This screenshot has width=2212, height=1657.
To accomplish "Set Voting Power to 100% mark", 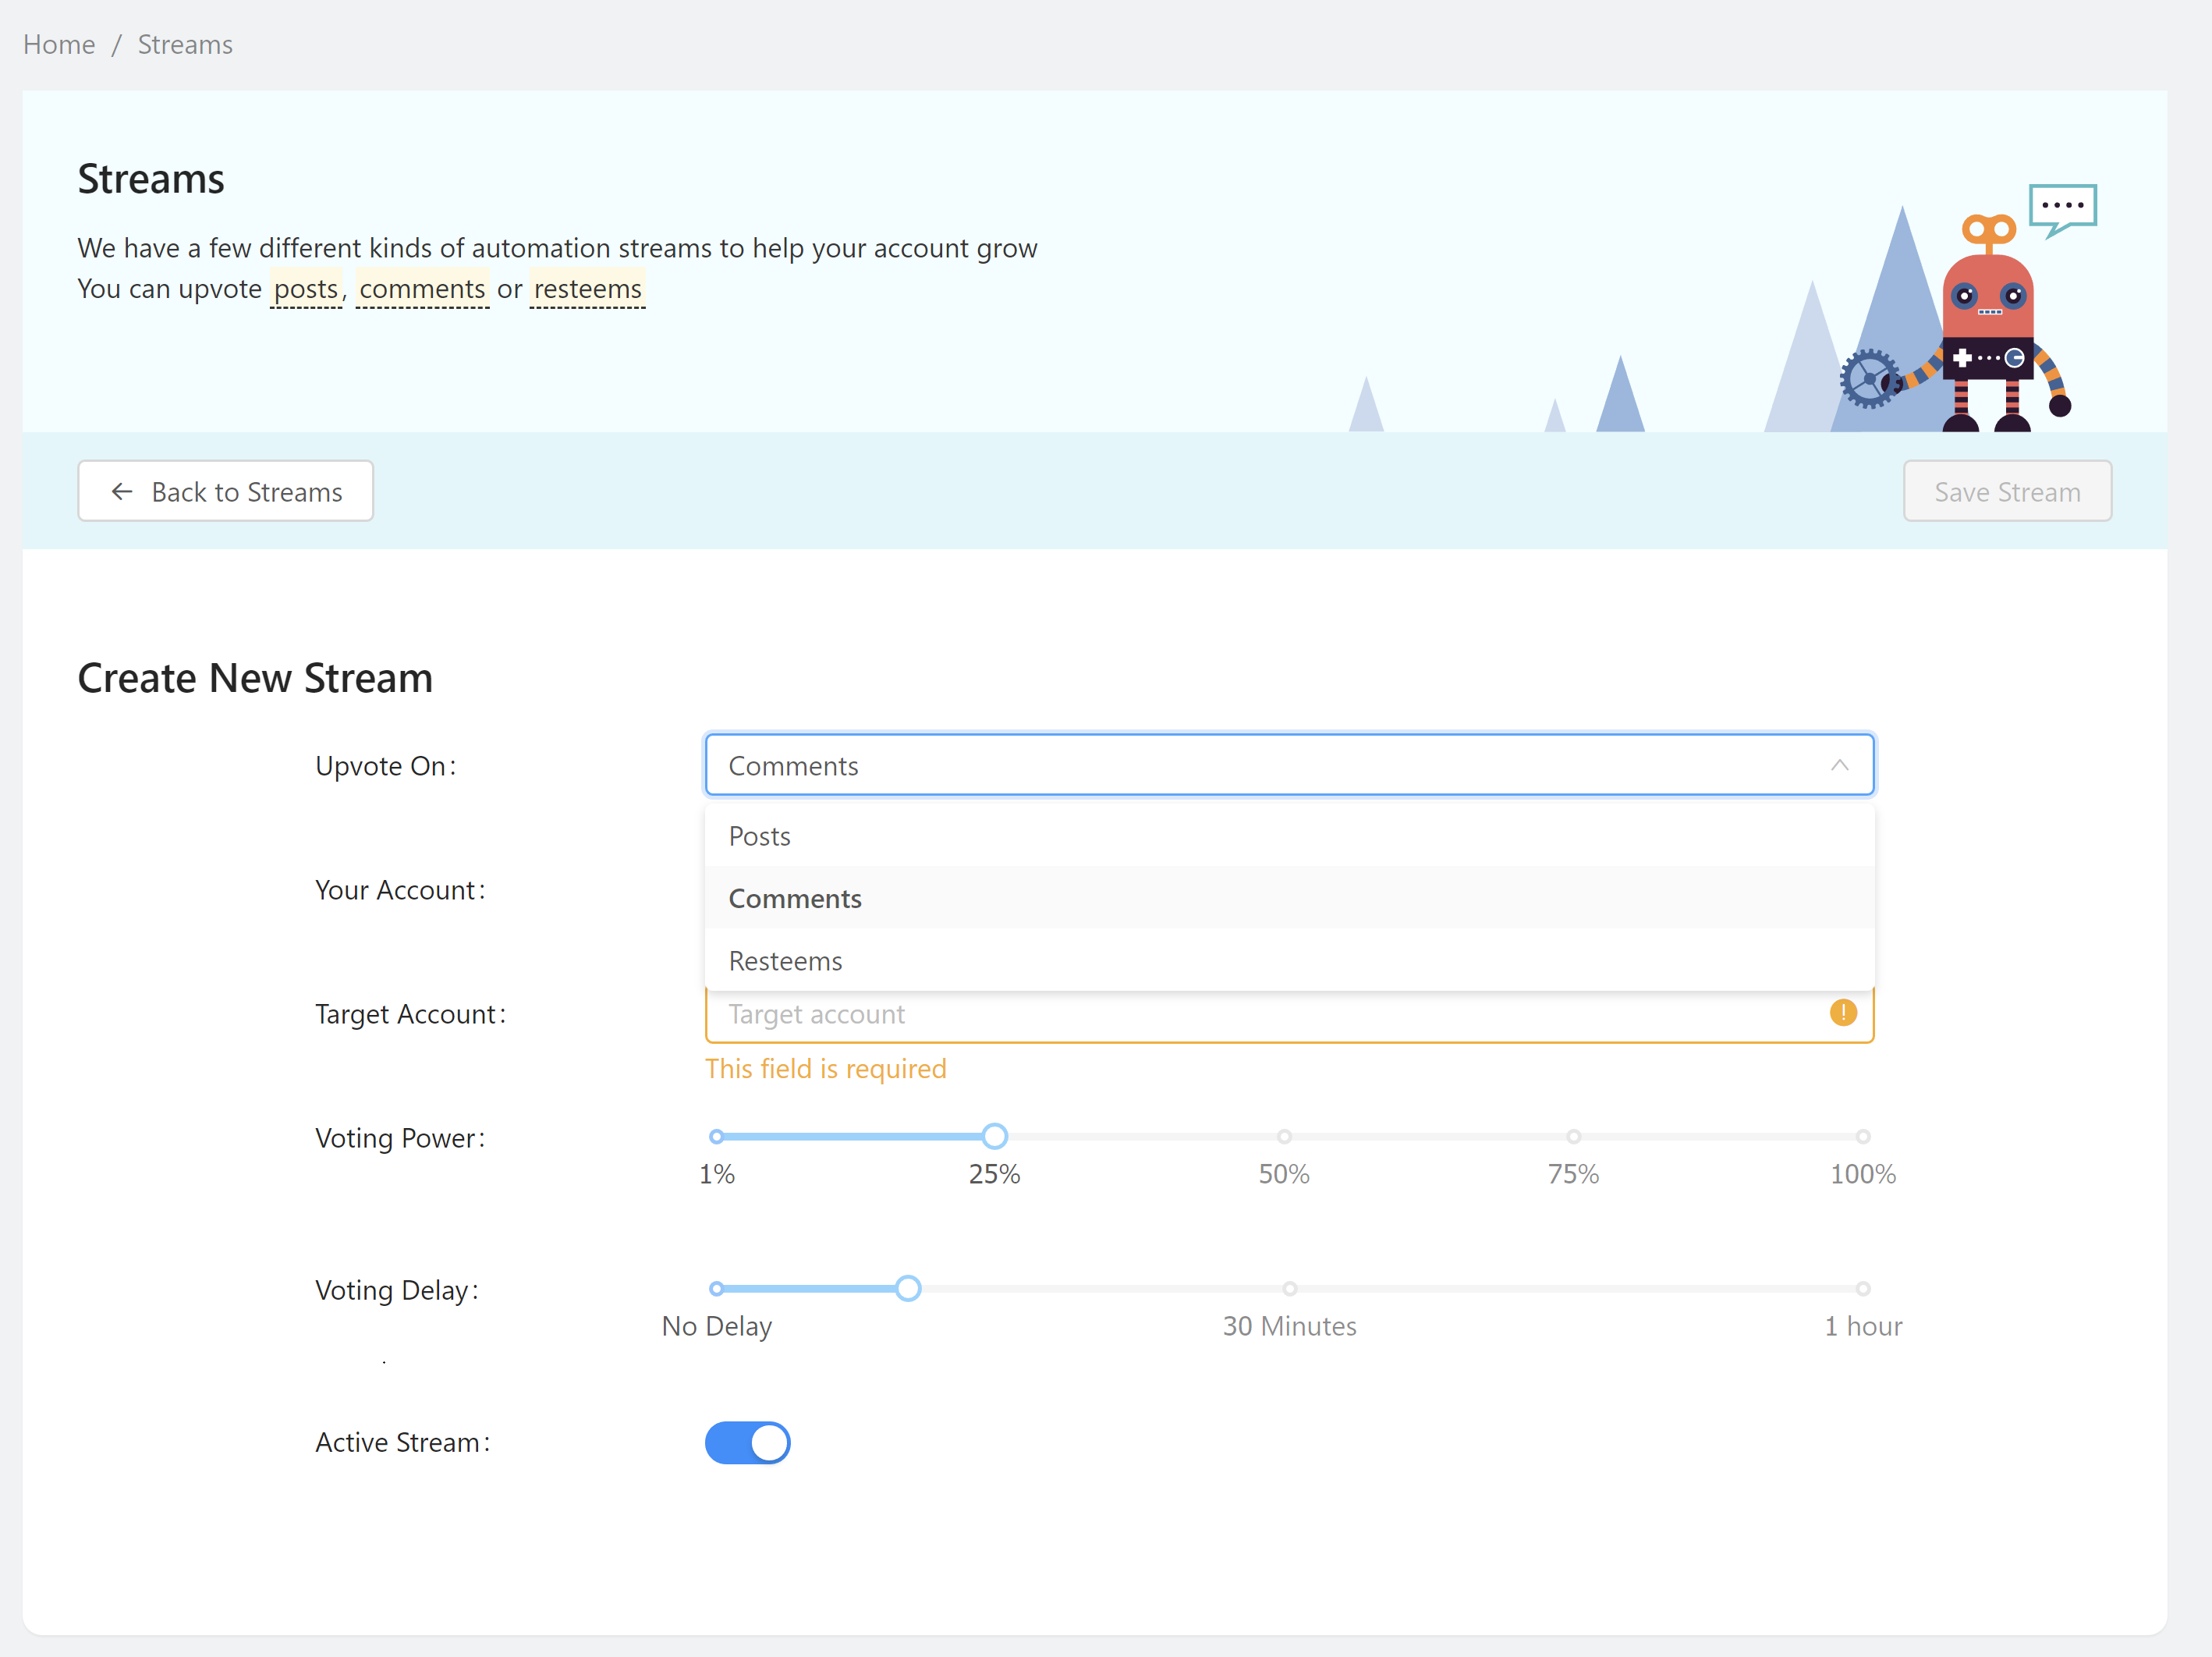I will click(1862, 1136).
